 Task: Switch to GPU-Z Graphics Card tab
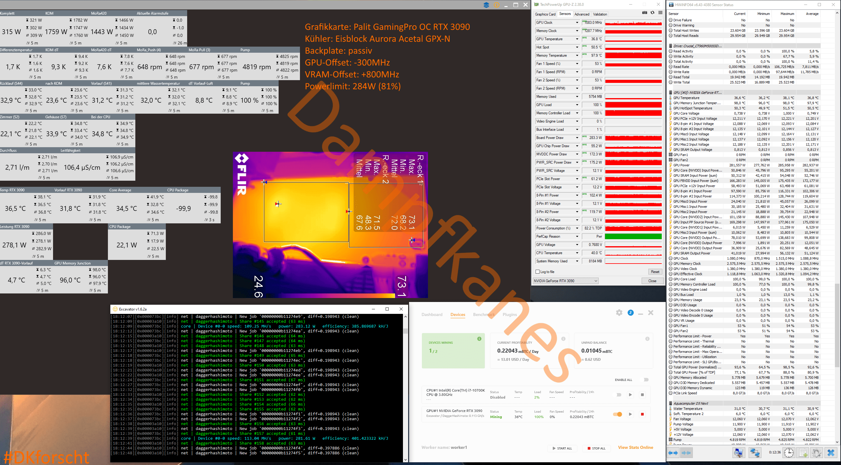point(545,14)
